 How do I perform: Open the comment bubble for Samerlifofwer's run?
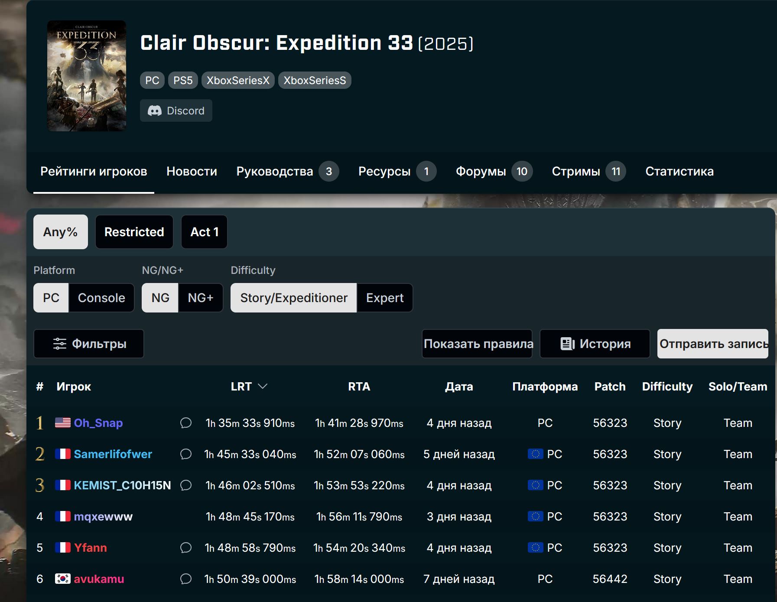click(186, 454)
